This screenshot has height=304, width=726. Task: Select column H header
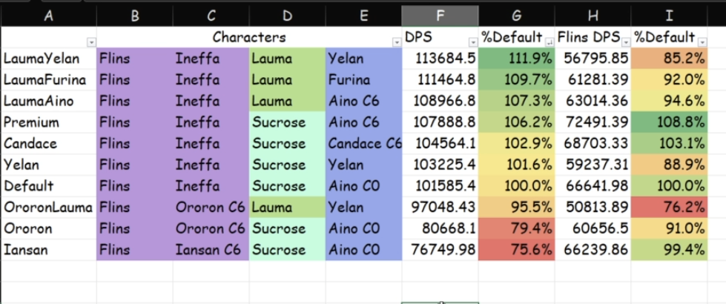[593, 16]
